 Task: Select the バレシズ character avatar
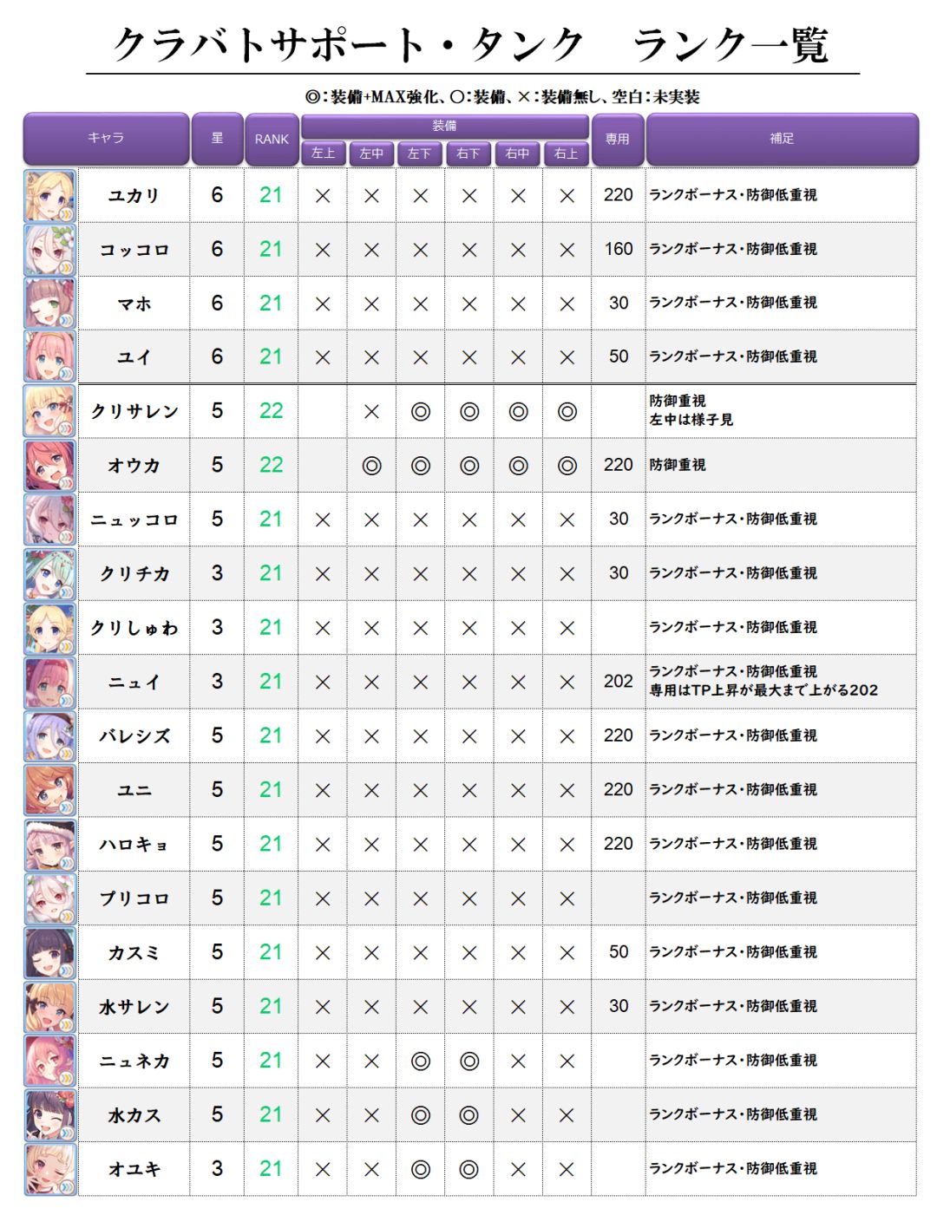(x=50, y=736)
